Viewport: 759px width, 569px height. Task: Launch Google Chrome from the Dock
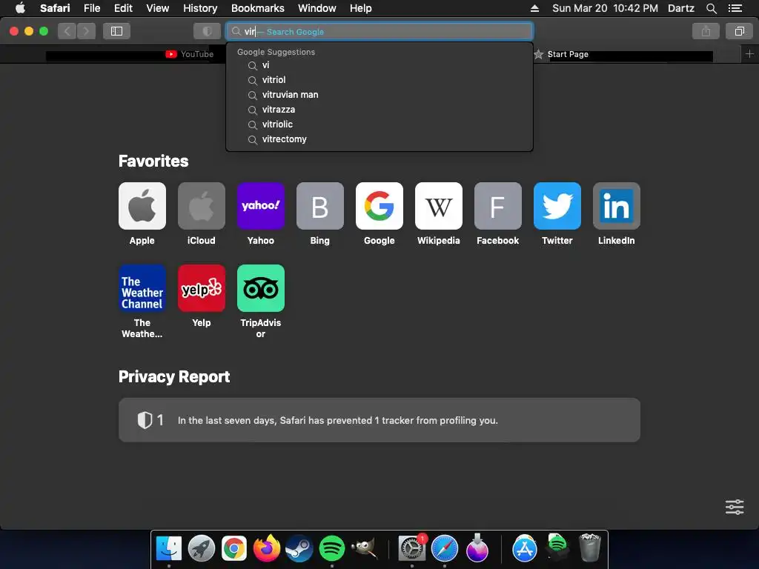[233, 549]
